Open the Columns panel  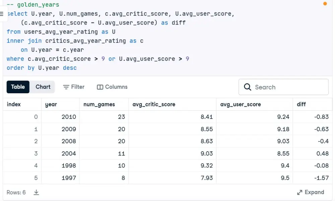click(x=112, y=87)
